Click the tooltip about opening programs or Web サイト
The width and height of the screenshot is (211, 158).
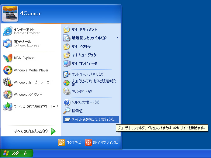[162, 128]
